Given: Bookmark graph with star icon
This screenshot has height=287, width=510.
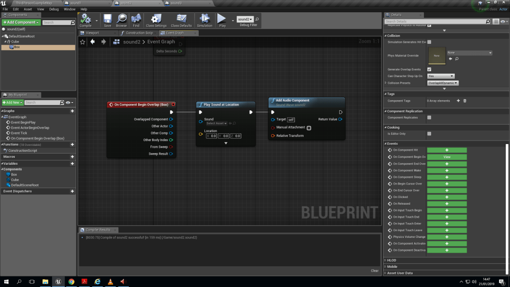Looking at the screenshot, I should click(83, 41).
